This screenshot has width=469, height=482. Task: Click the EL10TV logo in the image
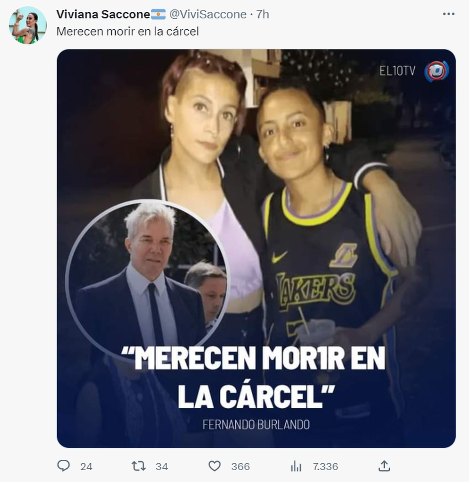point(414,71)
